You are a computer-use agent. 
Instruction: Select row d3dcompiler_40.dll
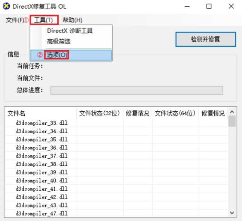(x=116, y=181)
